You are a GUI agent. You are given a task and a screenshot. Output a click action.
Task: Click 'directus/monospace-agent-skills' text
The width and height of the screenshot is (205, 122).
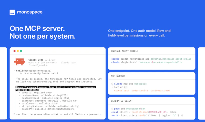[171, 59]
